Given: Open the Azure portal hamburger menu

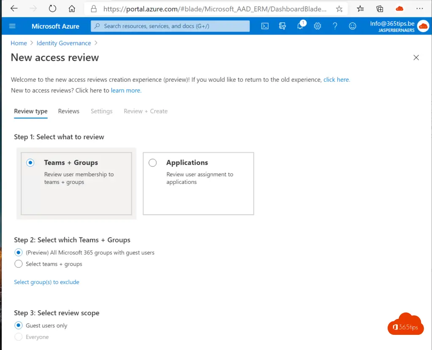Looking at the screenshot, I should [12, 26].
